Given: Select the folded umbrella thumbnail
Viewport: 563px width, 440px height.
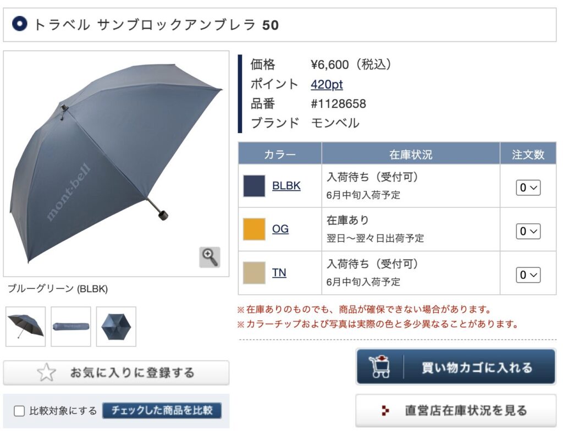Looking at the screenshot, I should pyautogui.click(x=71, y=326).
